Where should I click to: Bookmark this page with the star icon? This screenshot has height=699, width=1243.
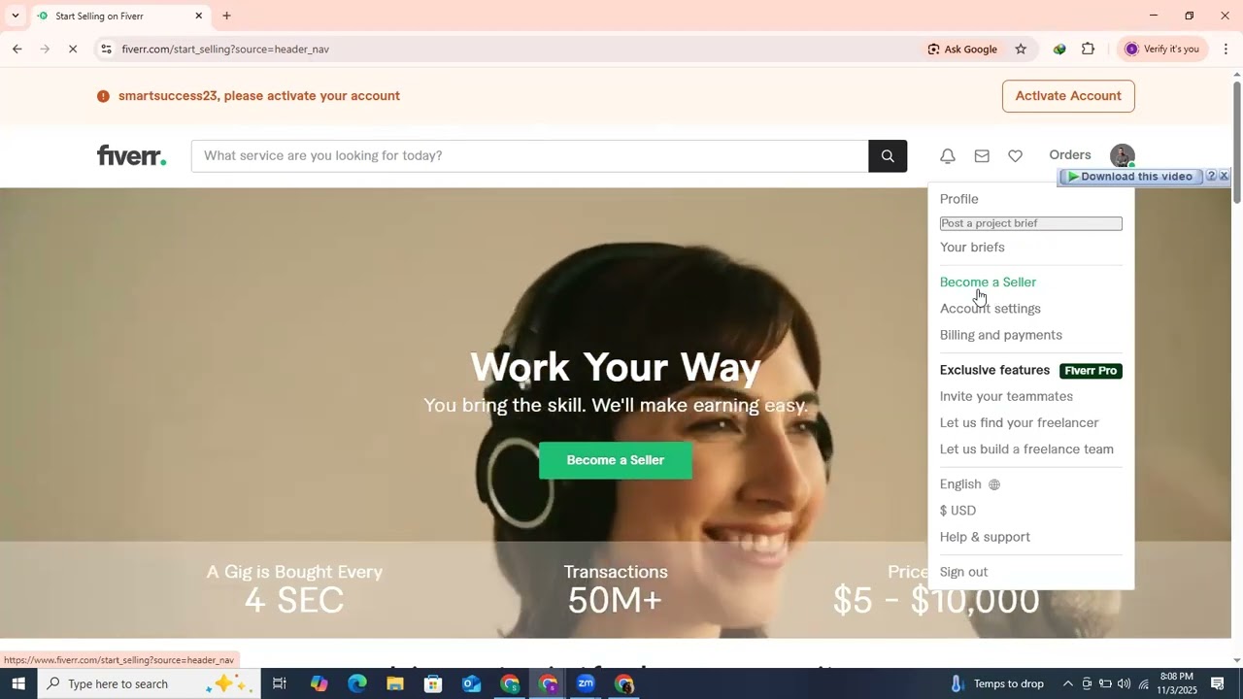1021,49
